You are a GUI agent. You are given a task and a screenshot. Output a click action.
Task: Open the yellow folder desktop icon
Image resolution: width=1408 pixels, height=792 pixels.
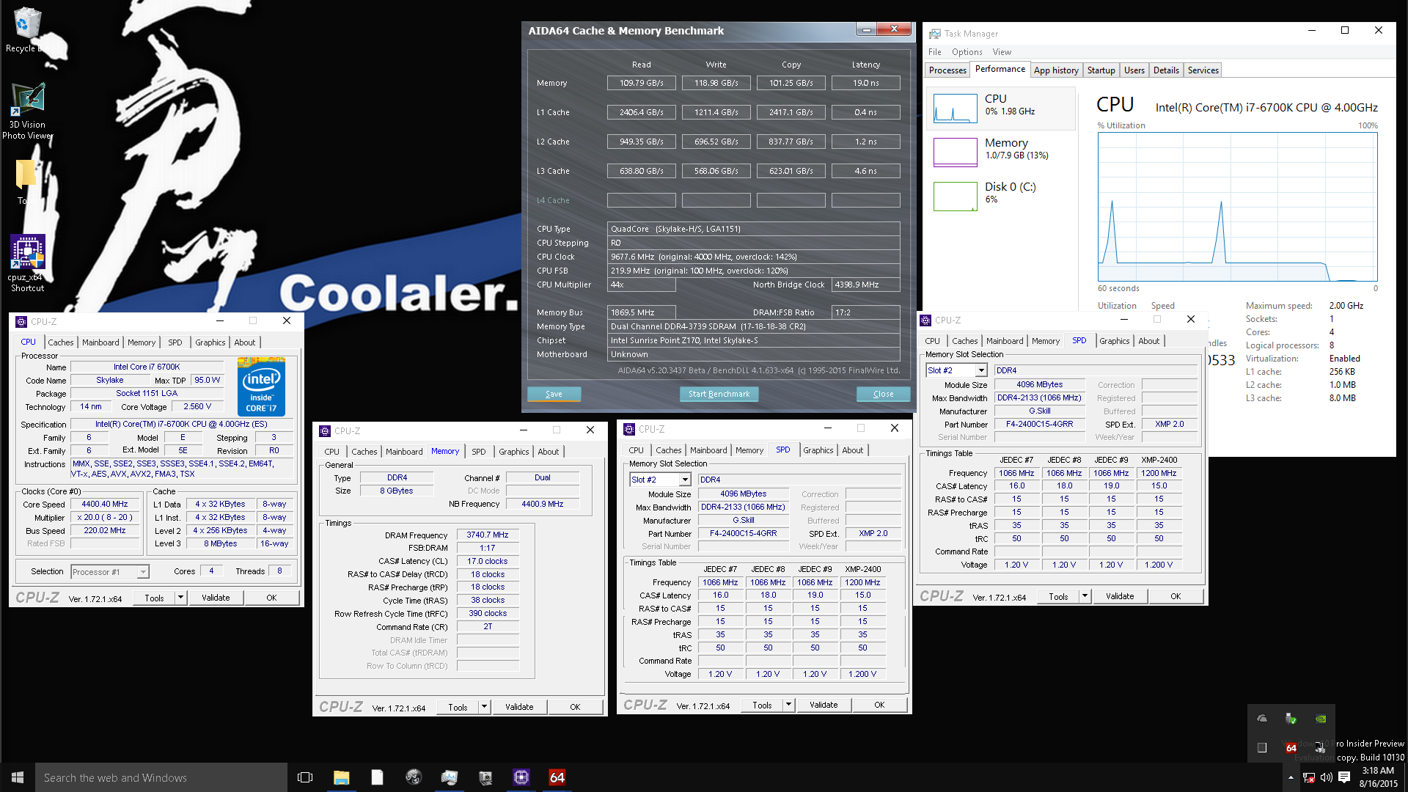coord(26,181)
